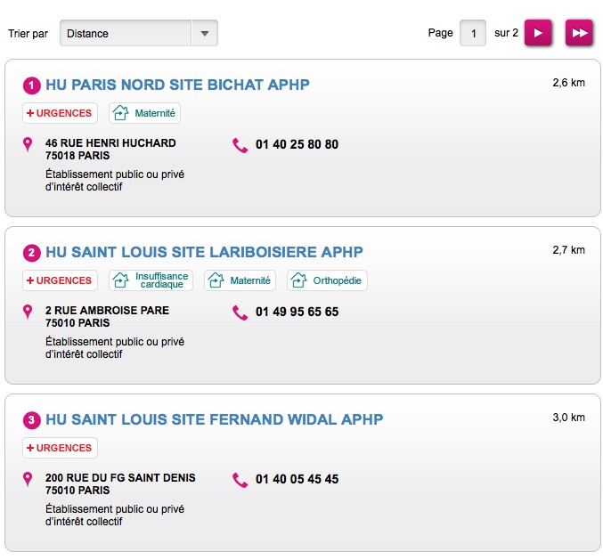Click pink number 1 result marker
Viewport: 603px width, 560px height.
click(x=31, y=85)
